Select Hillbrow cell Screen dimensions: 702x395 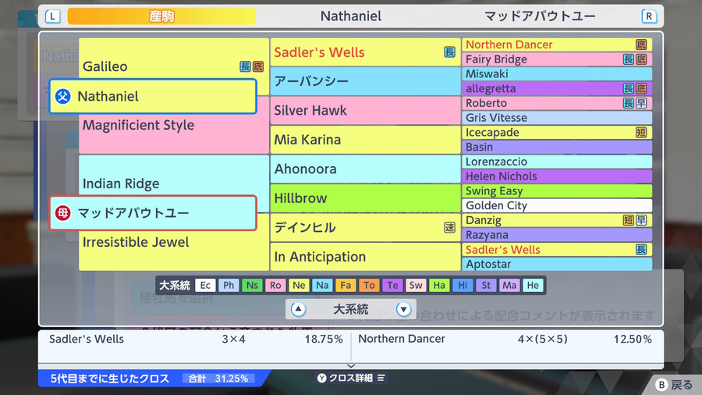point(365,198)
